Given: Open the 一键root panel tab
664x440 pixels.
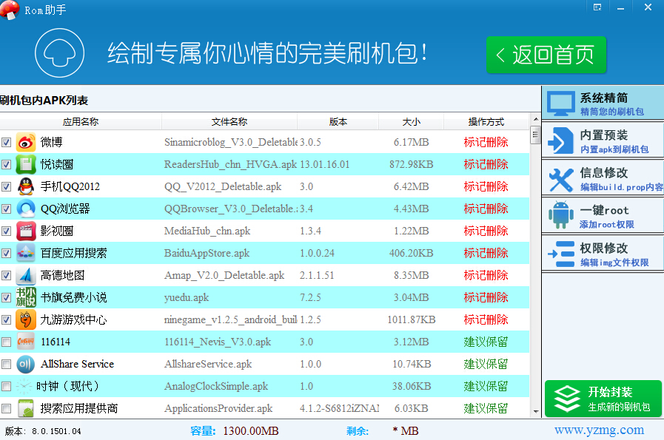Looking at the screenshot, I should [x=603, y=215].
